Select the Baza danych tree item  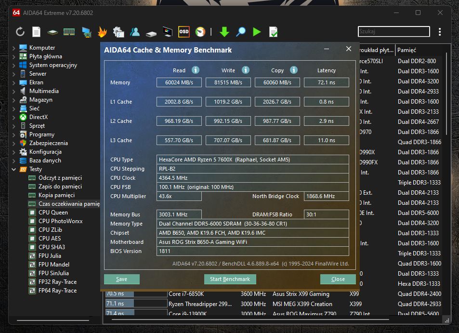[45, 160]
